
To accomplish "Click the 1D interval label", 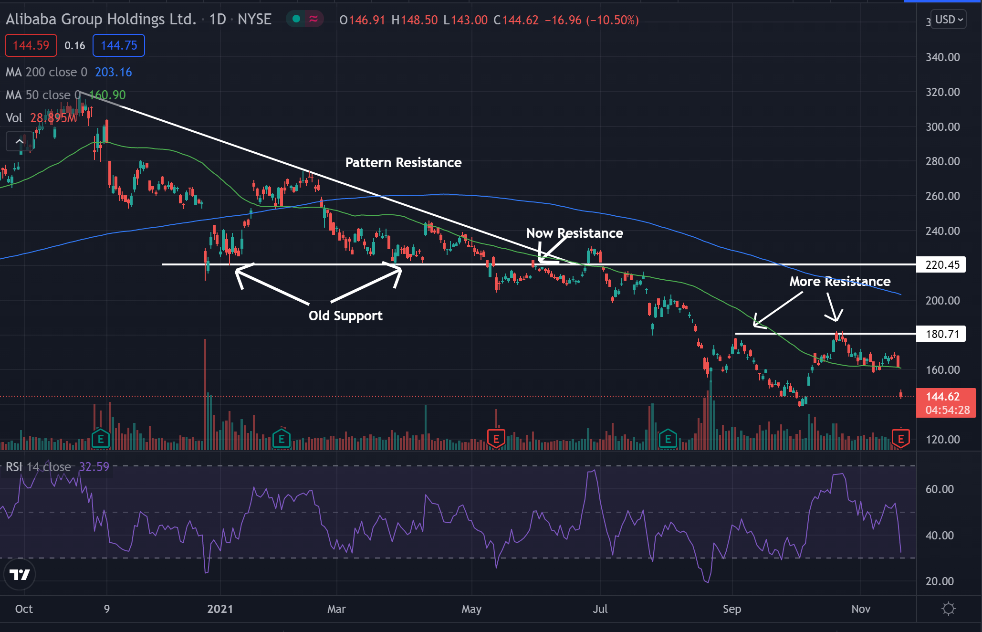I will pyautogui.click(x=218, y=19).
